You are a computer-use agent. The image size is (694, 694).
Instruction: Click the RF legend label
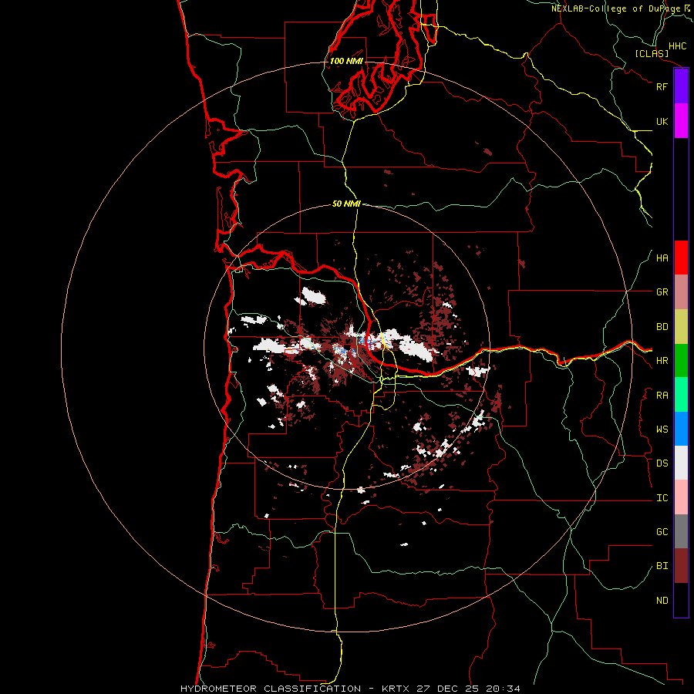click(x=662, y=86)
